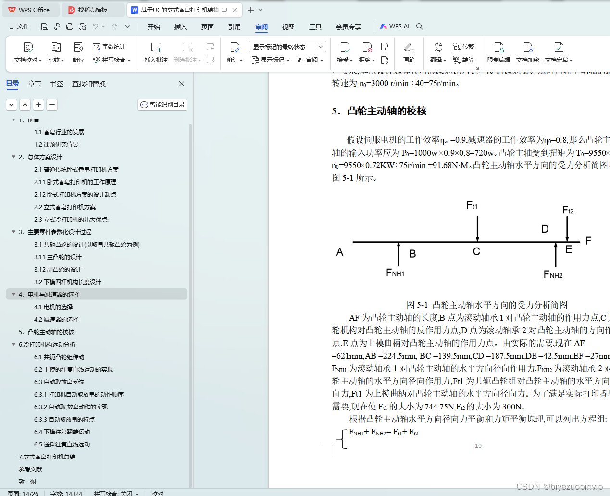Open the down-arrow dropdown in outline panel
This screenshot has height=496, width=610.
click(x=12, y=104)
